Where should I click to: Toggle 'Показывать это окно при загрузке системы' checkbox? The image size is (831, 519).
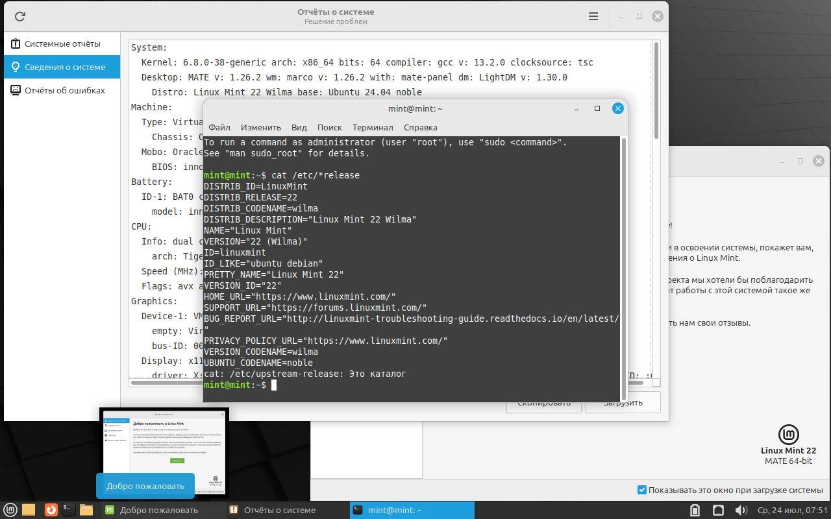[x=642, y=490]
